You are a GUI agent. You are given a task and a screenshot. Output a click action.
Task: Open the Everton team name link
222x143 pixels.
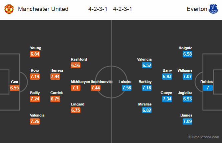197,9
